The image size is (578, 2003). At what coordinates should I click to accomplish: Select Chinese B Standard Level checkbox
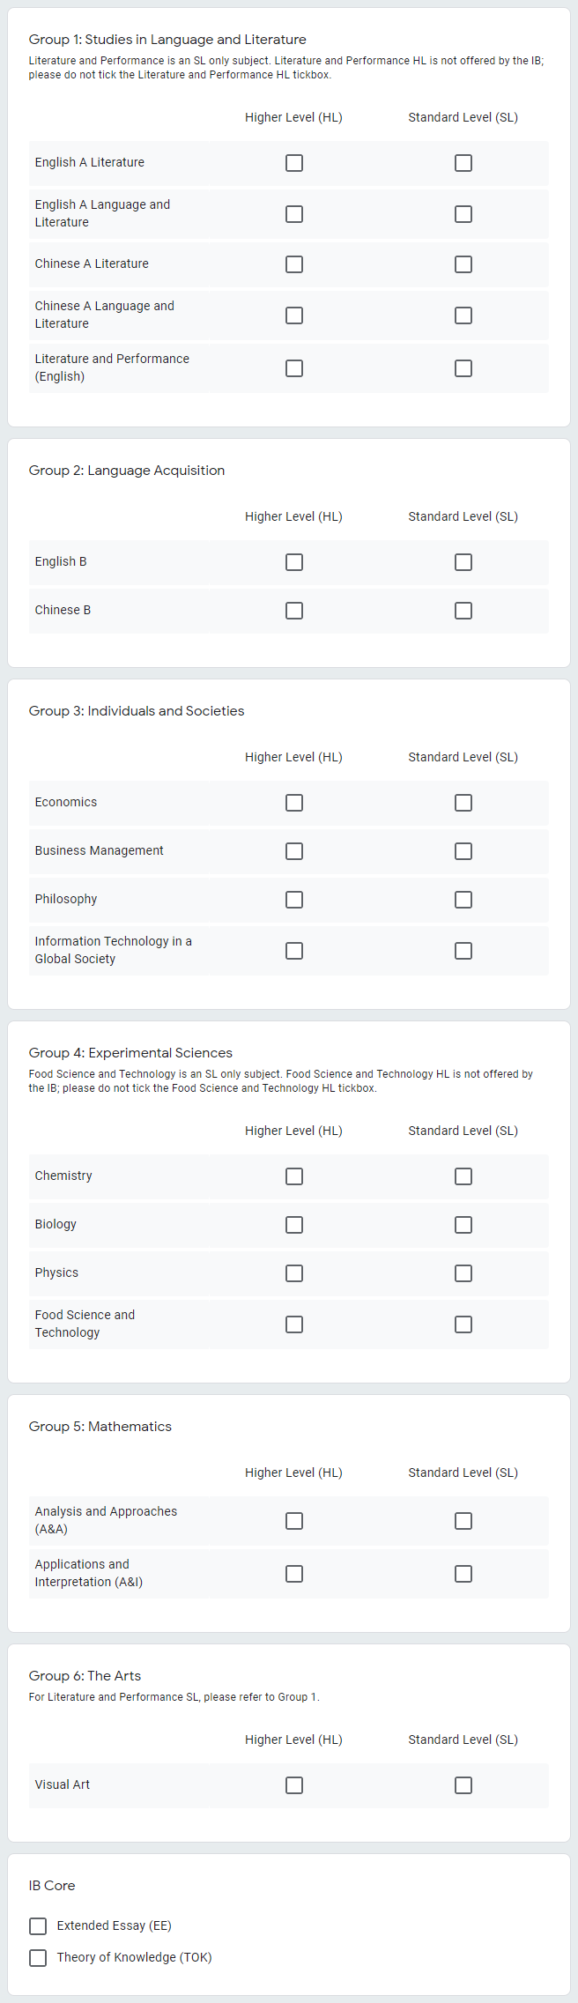463,611
